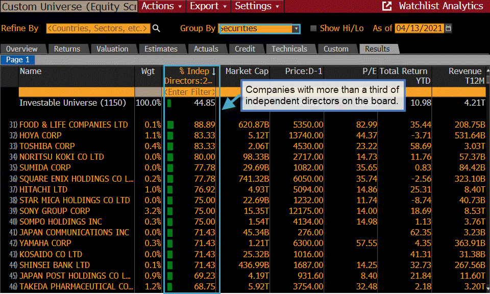Click FOOD & LIFE independent directors value 88.89

[205, 125]
